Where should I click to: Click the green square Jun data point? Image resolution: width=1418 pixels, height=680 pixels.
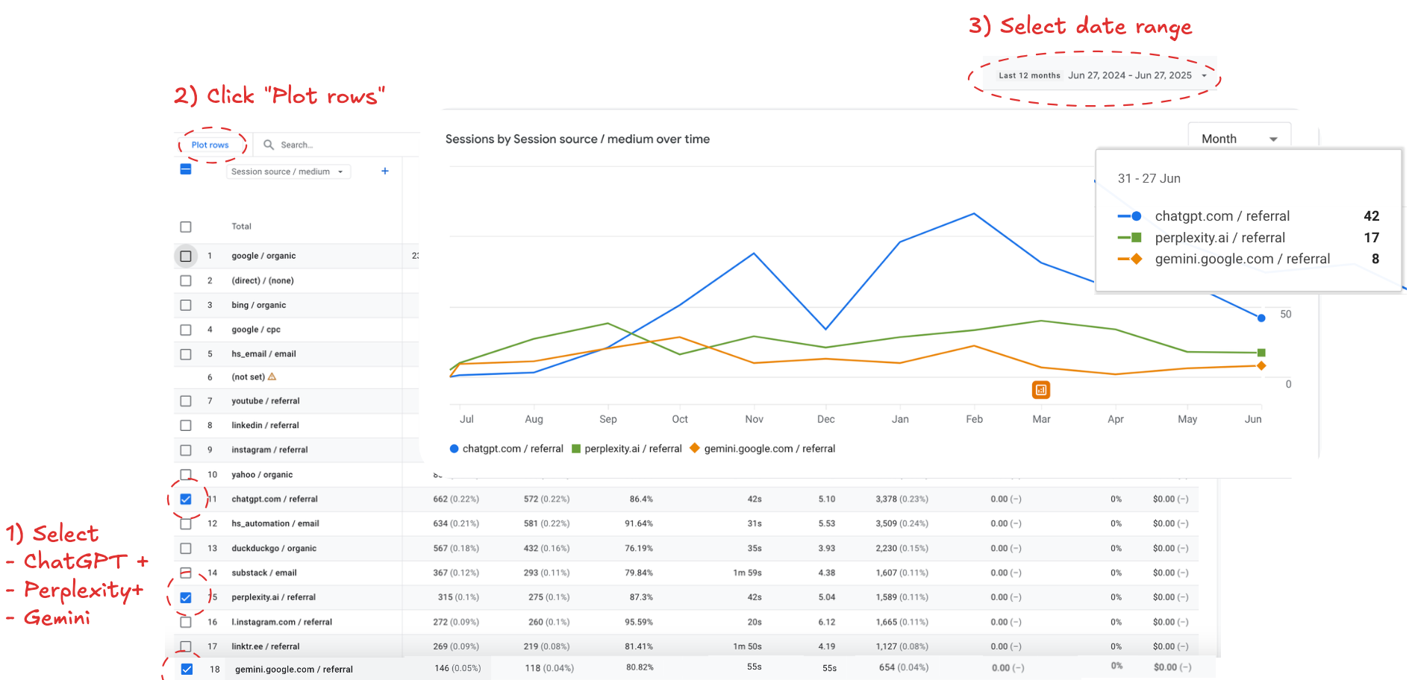pos(1261,353)
